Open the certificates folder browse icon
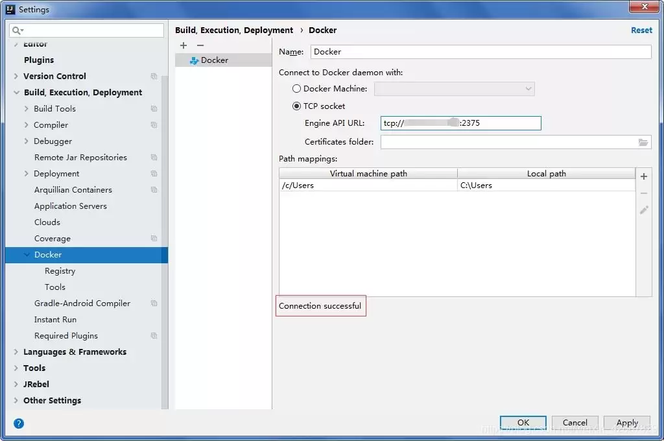Image resolution: width=664 pixels, height=441 pixels. [x=643, y=142]
